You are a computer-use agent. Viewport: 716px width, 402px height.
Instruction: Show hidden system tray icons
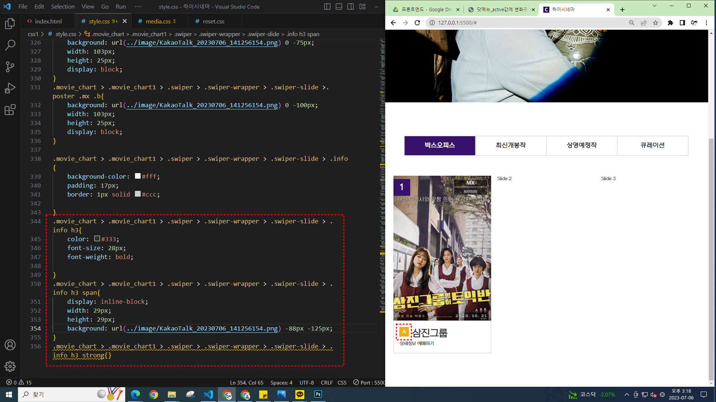[x=627, y=395]
